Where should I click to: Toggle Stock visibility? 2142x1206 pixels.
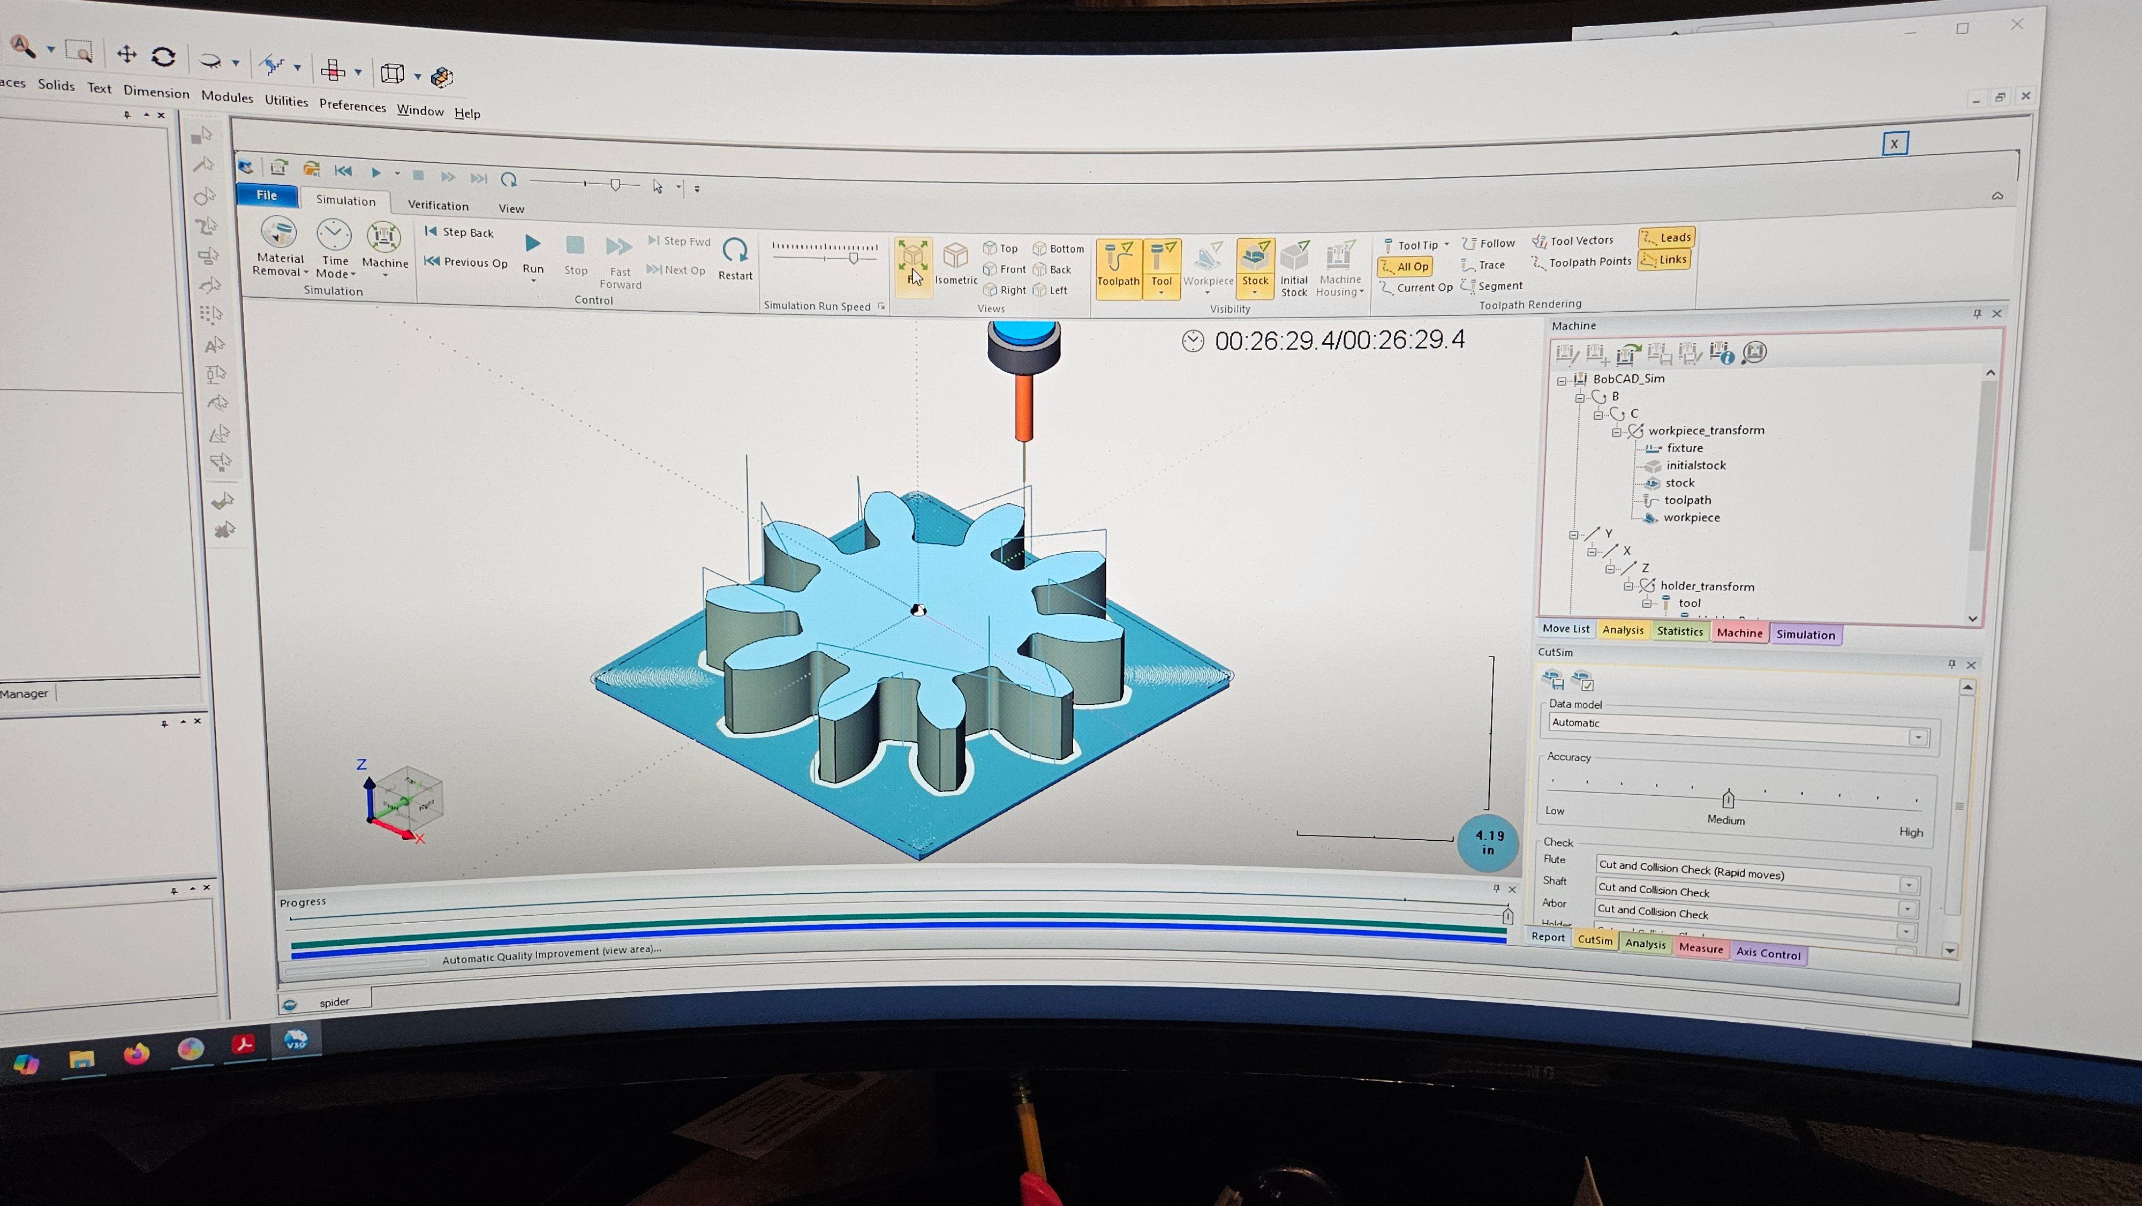1255,268
